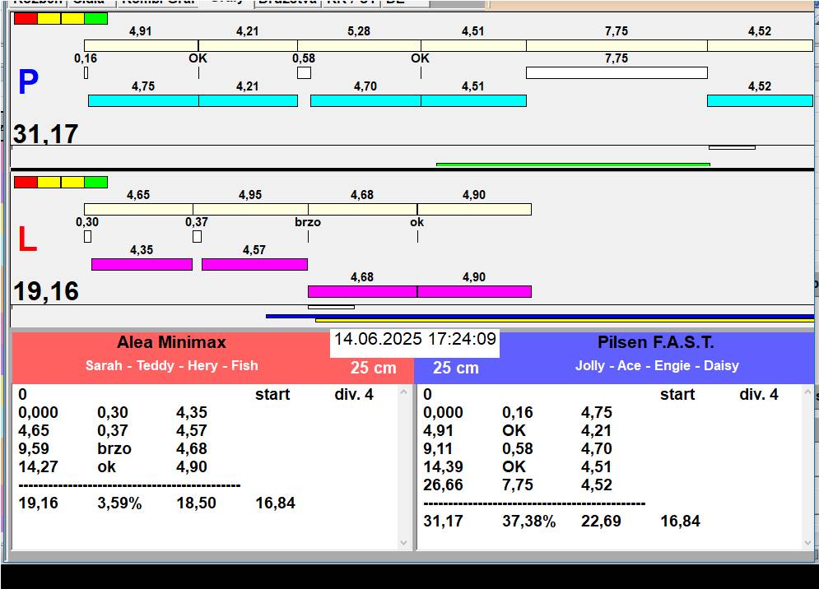Image resolution: width=819 pixels, height=589 pixels.
Task: Select the magenta 4,35 run bar
Action: [142, 264]
